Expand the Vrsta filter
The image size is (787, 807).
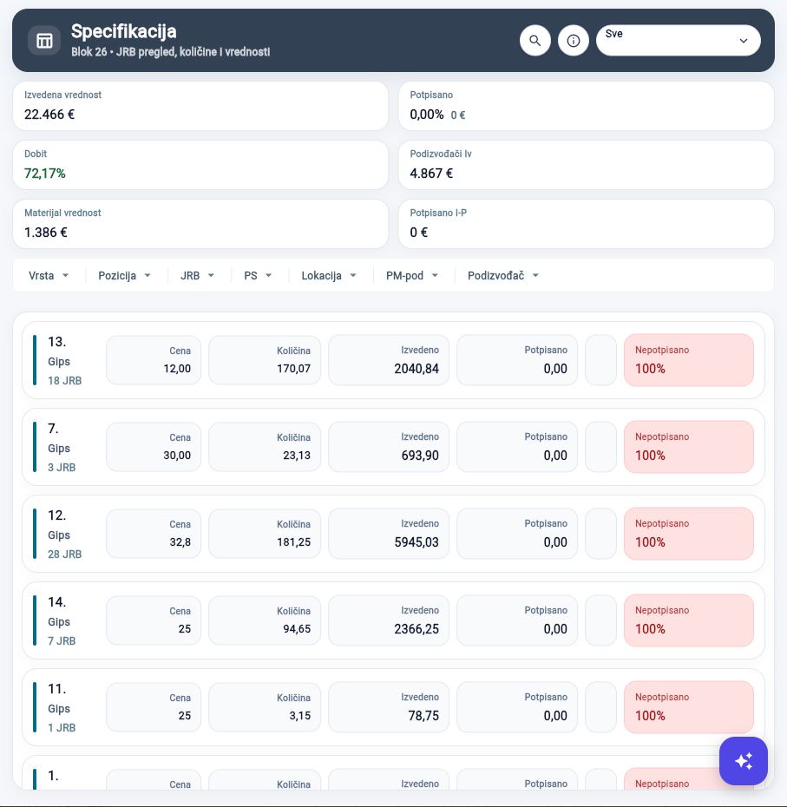(x=49, y=275)
